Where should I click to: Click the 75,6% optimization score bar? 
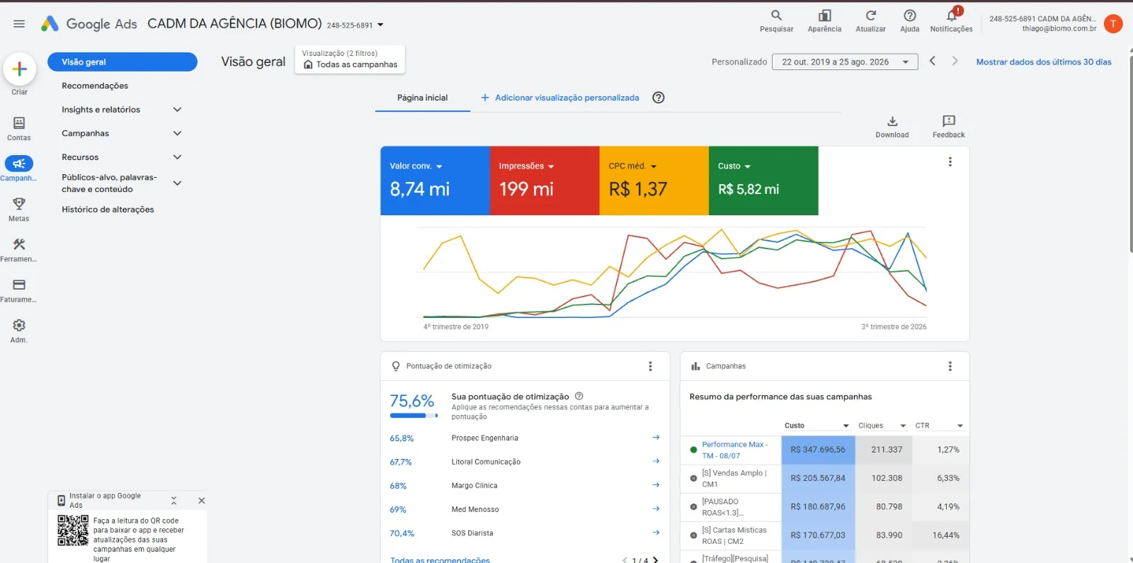coord(414,416)
